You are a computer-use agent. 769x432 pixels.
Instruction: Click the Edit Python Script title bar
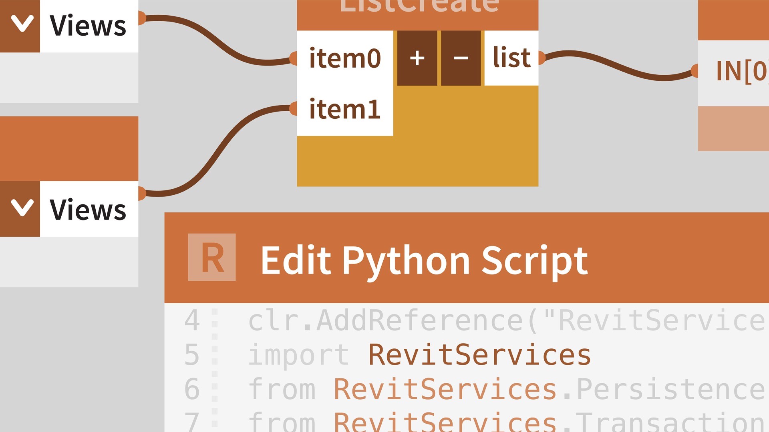click(467, 258)
